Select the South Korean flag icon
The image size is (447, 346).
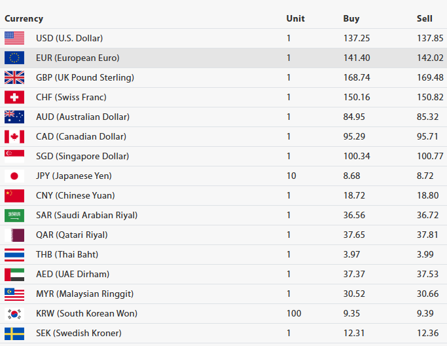tap(14, 313)
